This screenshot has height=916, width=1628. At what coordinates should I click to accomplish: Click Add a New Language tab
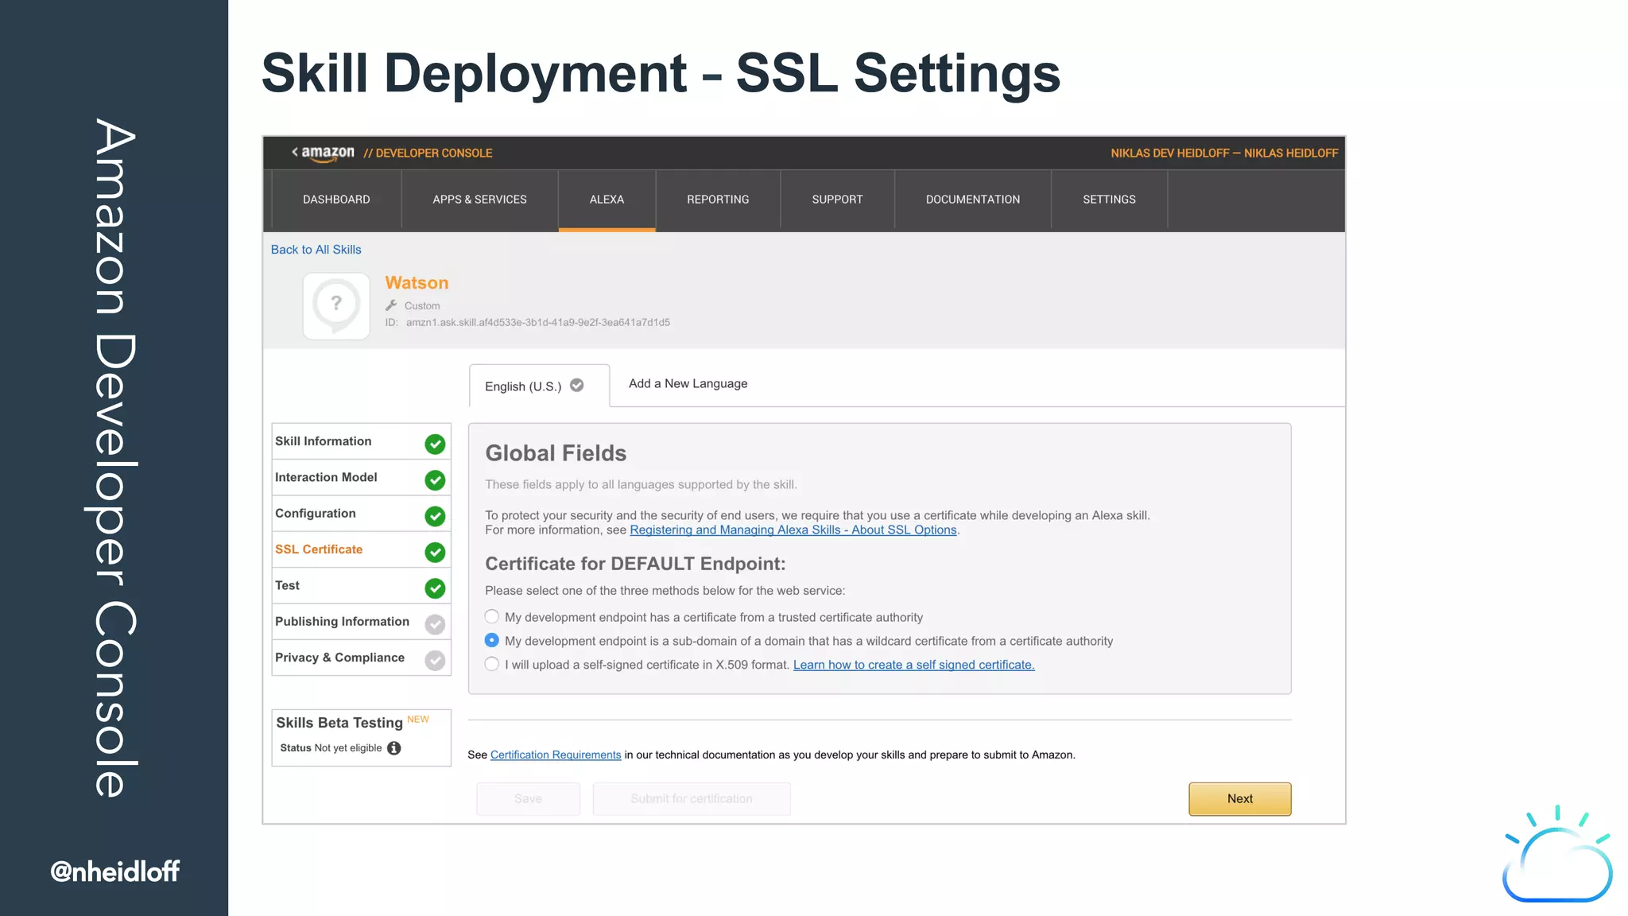688,383
